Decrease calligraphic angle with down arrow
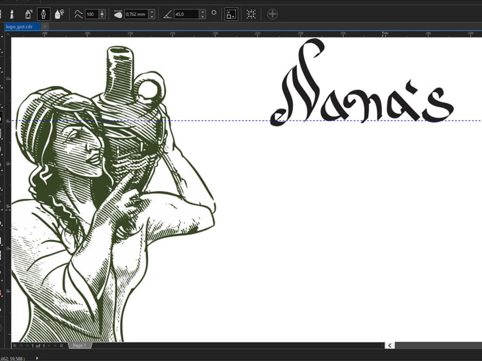The height and width of the screenshot is (361, 482). pyautogui.click(x=202, y=16)
